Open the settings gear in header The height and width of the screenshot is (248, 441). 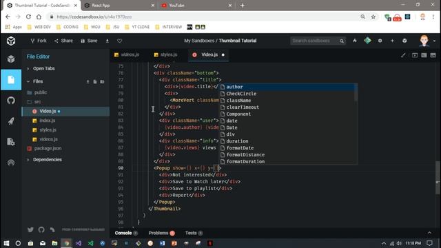380,41
